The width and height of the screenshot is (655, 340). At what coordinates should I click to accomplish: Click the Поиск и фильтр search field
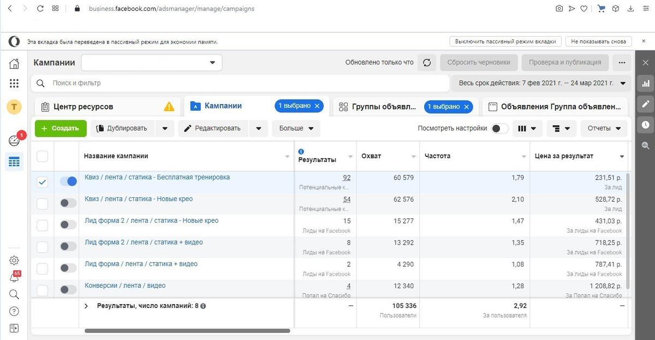click(240, 83)
